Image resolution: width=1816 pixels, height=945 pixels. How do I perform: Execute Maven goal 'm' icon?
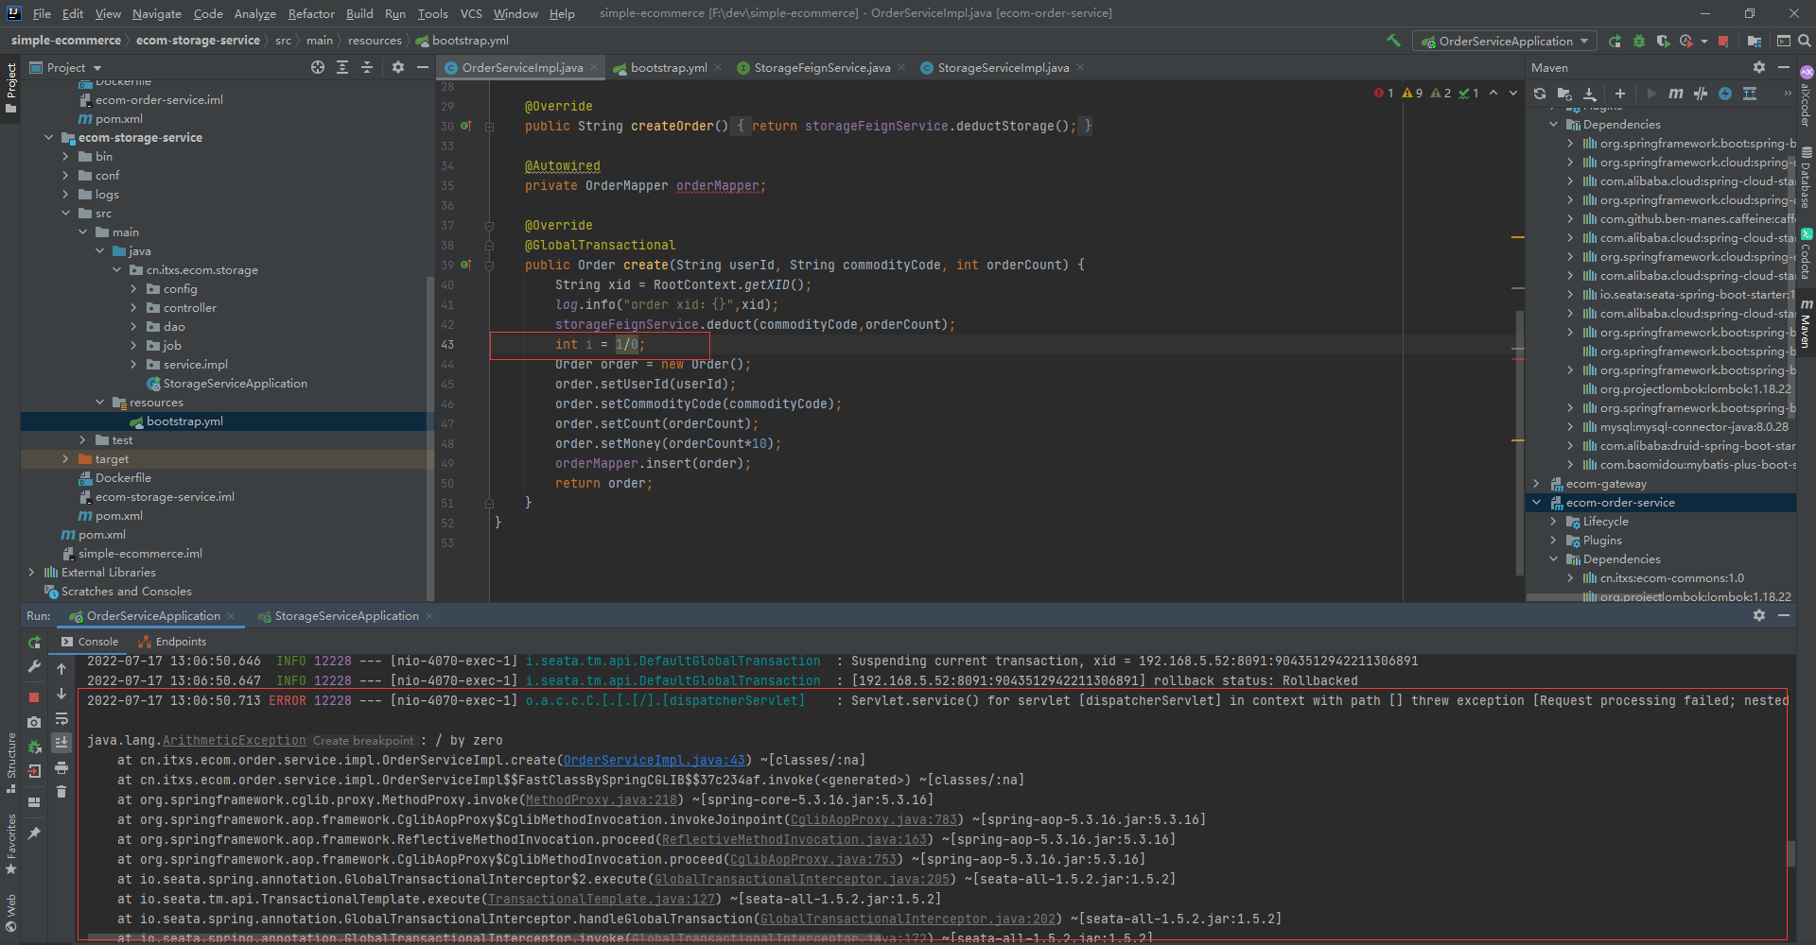pos(1676,94)
